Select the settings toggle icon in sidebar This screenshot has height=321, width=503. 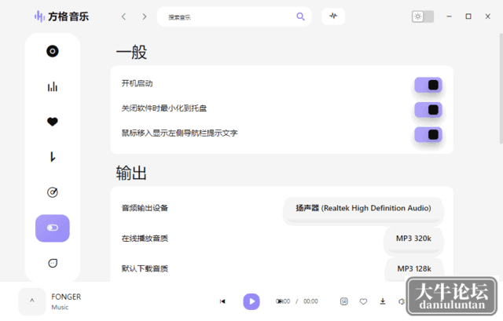pyautogui.click(x=53, y=228)
